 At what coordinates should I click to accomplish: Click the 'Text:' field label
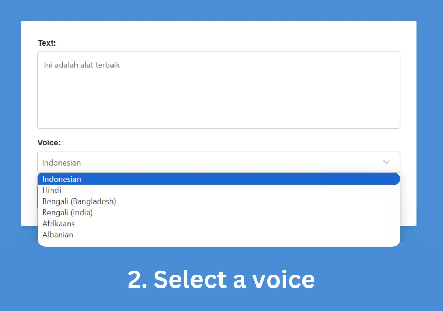tap(47, 43)
